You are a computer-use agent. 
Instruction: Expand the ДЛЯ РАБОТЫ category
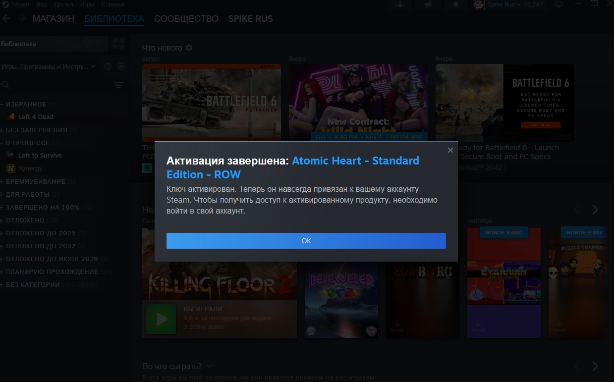tap(30, 195)
